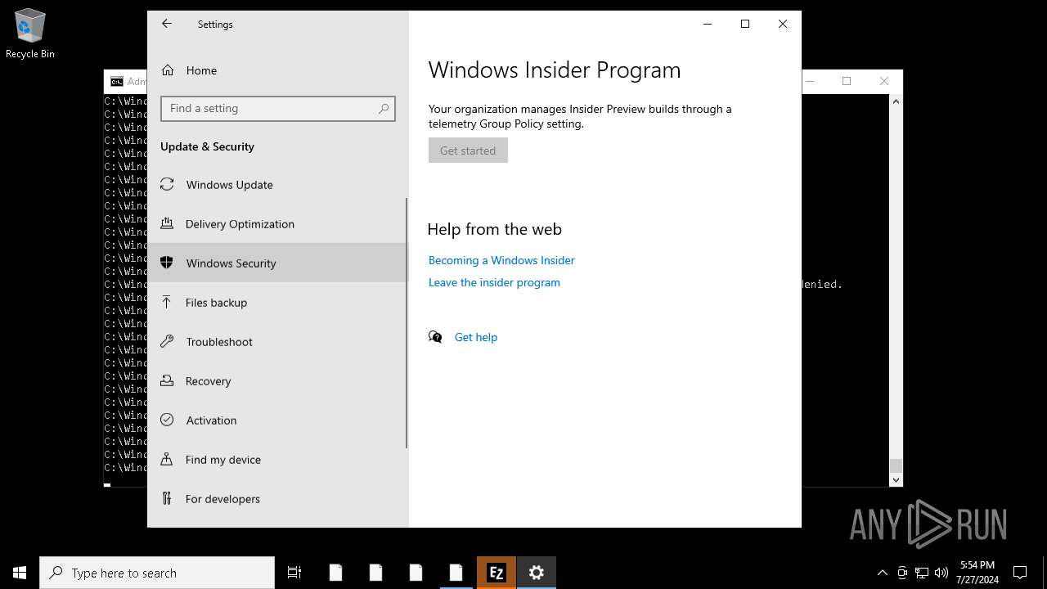Maximize the Settings window
The width and height of the screenshot is (1047, 589).
point(745,24)
